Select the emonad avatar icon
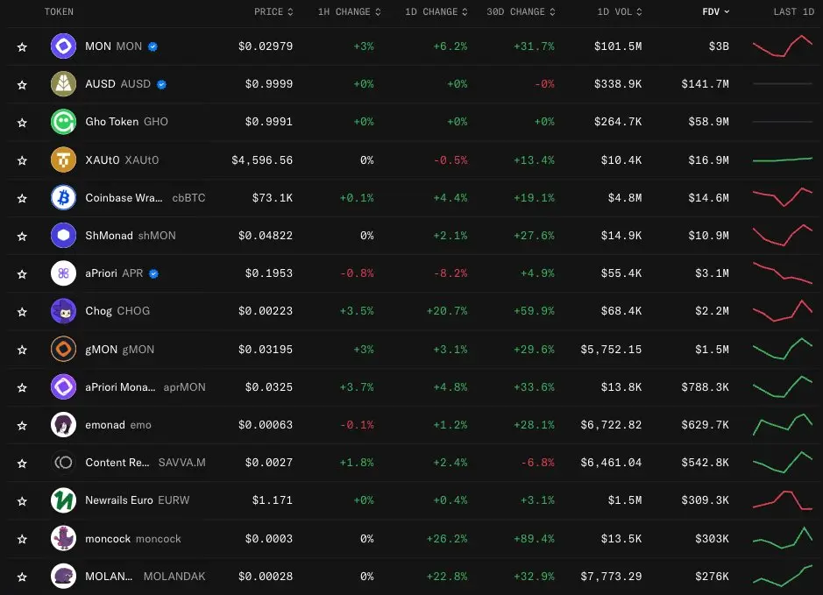Image resolution: width=823 pixels, height=595 pixels. pyautogui.click(x=63, y=425)
